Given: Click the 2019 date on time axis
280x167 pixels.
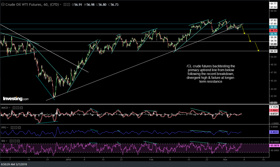Looking at the screenshot, I should tap(68, 159).
